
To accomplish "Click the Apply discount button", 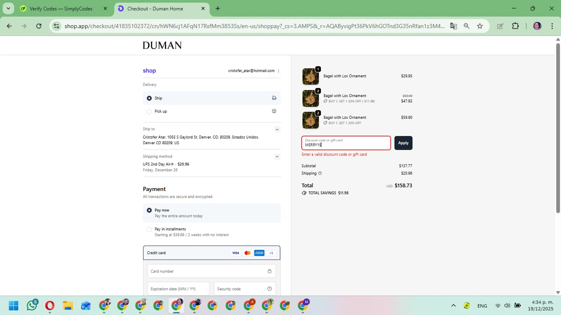I will click(403, 143).
